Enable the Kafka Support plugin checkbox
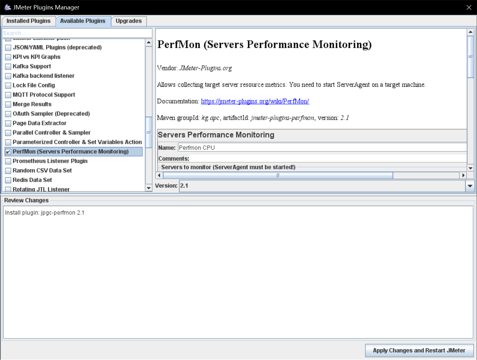Screen dimensions: 477x360 [8, 67]
